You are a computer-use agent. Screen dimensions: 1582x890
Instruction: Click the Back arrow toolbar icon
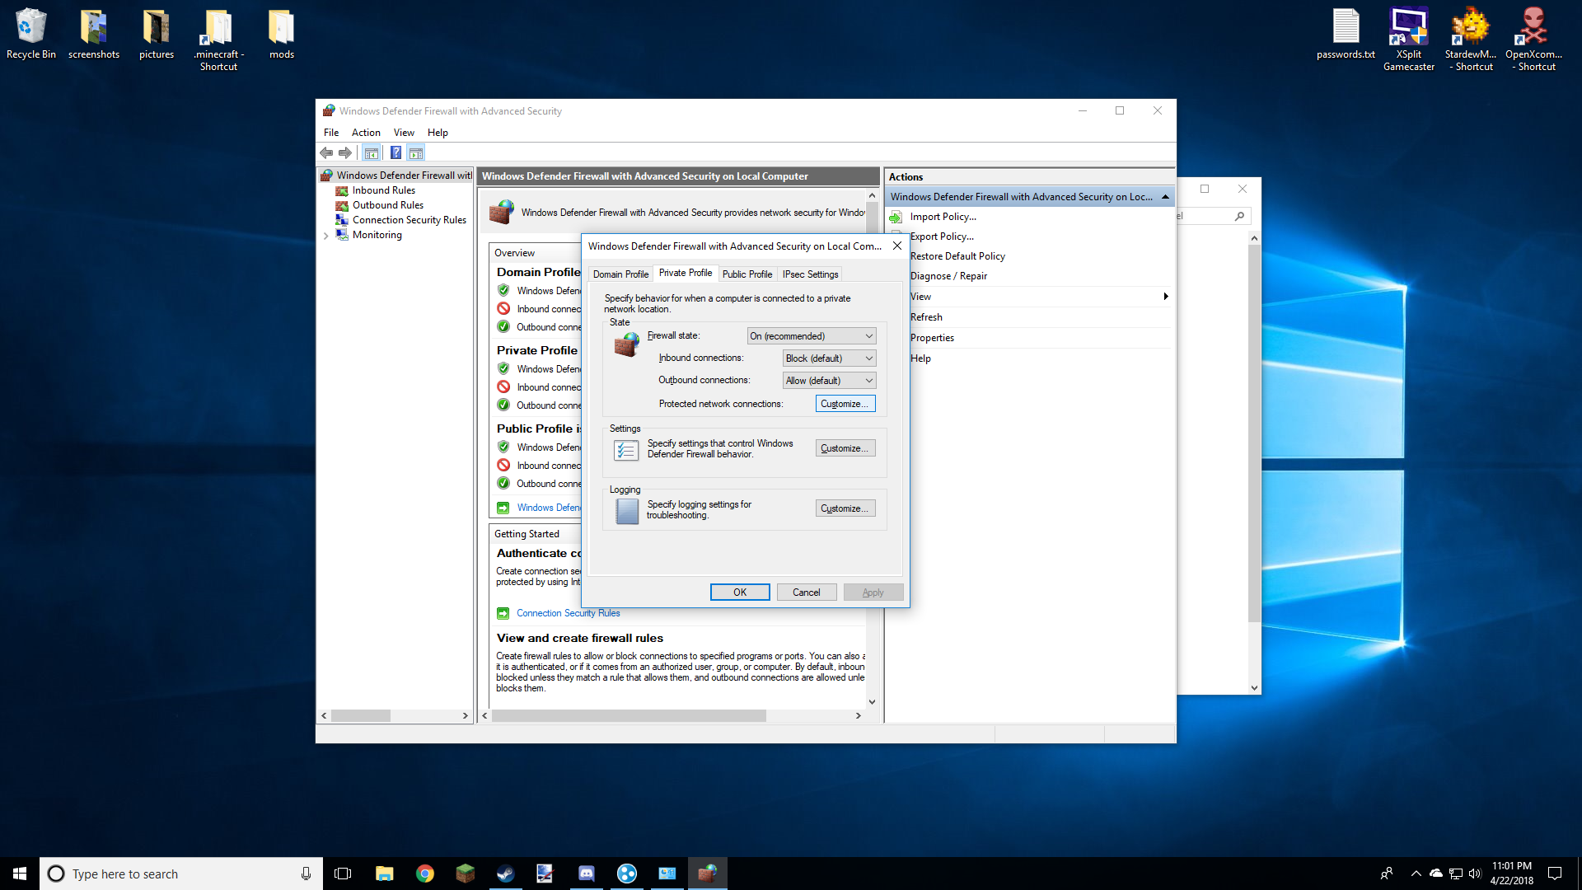click(x=326, y=152)
